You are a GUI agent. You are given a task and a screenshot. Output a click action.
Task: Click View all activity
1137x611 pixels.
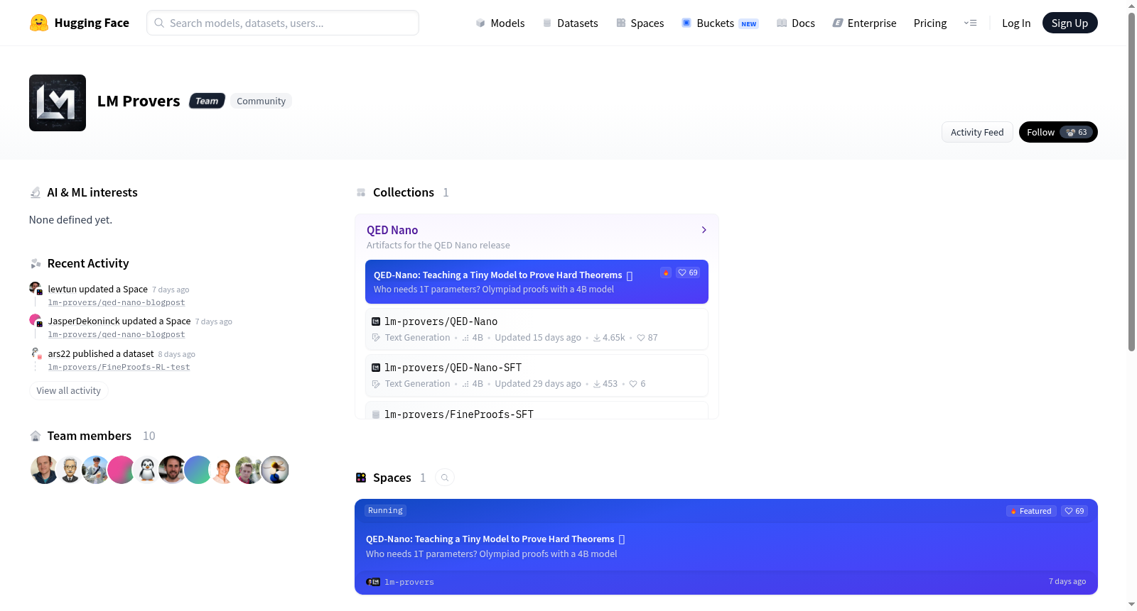[x=68, y=390]
